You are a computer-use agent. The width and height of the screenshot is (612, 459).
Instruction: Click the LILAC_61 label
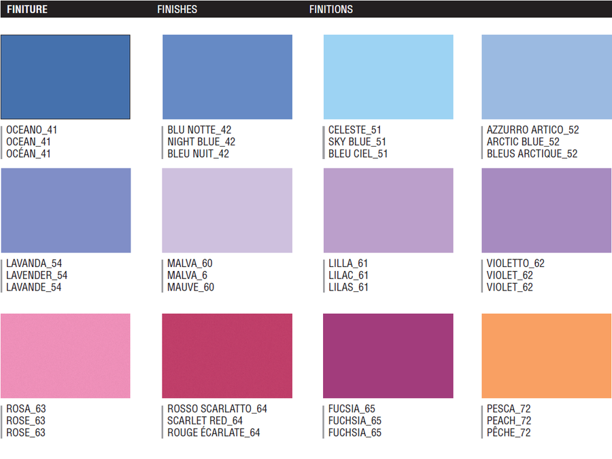[x=349, y=276]
